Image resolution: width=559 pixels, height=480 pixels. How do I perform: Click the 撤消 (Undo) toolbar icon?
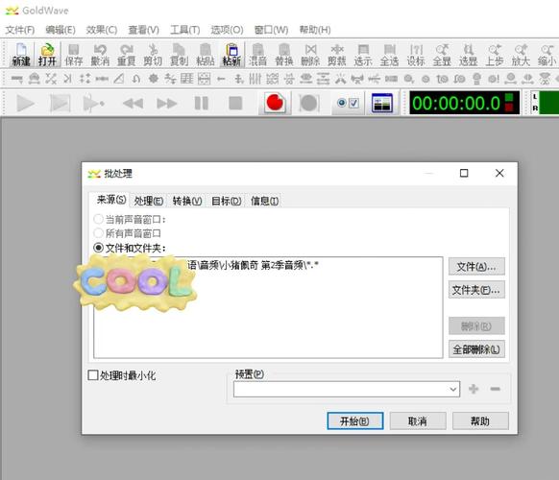pyautogui.click(x=100, y=54)
